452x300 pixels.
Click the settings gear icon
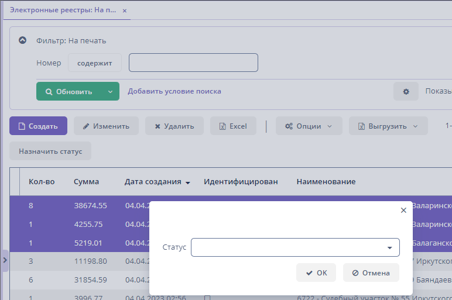[406, 91]
